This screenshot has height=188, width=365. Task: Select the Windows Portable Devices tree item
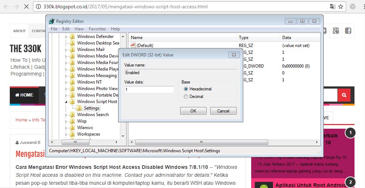tap(98, 95)
